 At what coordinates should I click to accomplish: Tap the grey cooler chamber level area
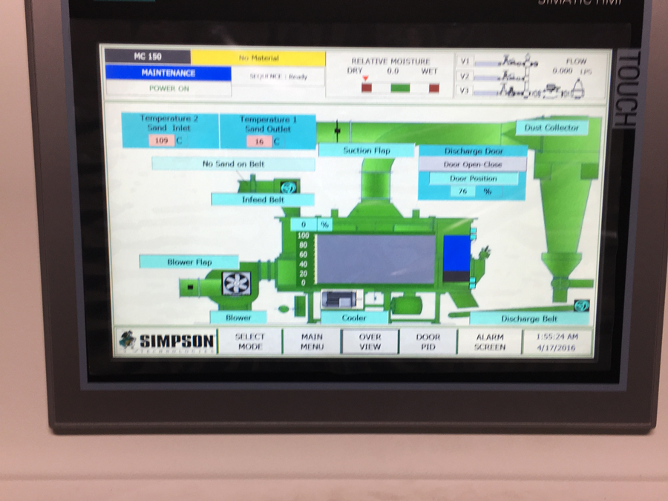coord(376,259)
